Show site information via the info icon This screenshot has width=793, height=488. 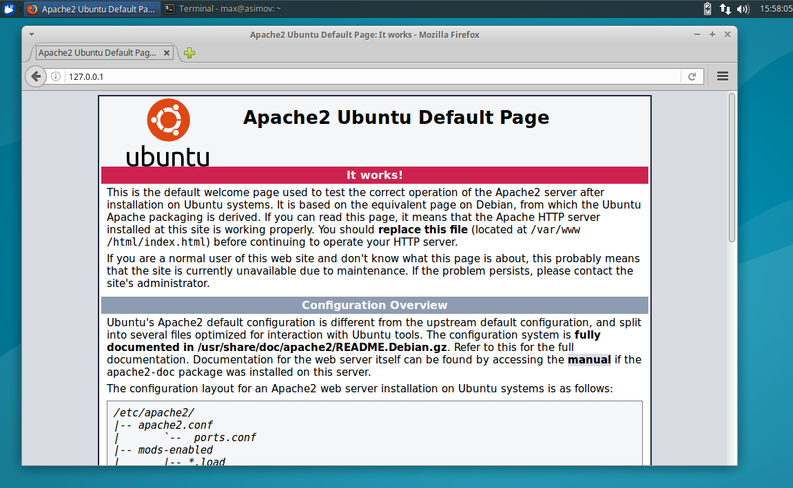(56, 76)
